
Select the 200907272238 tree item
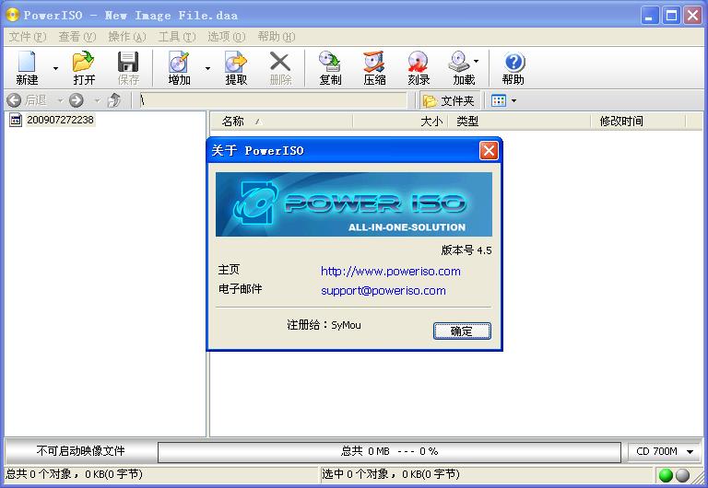(60, 120)
